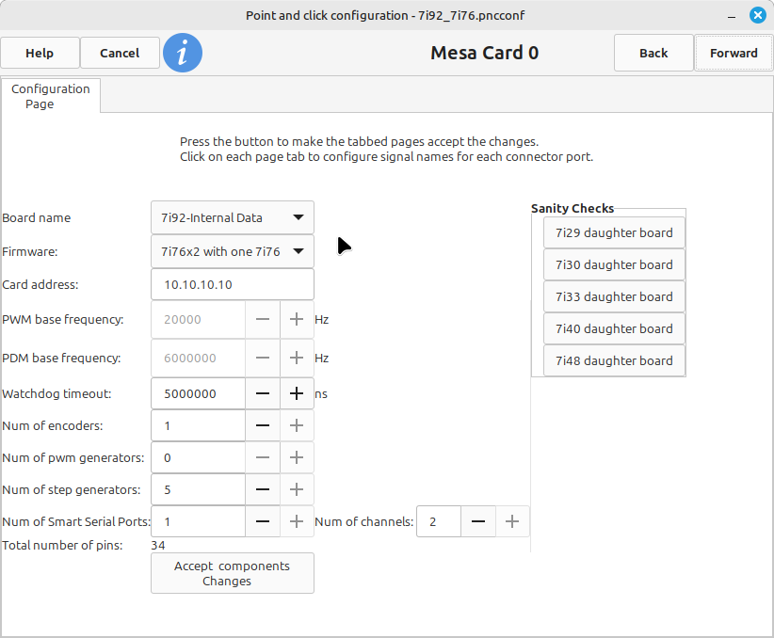This screenshot has height=638, width=774.
Task: Open the Board name dropdown
Action: (x=232, y=217)
